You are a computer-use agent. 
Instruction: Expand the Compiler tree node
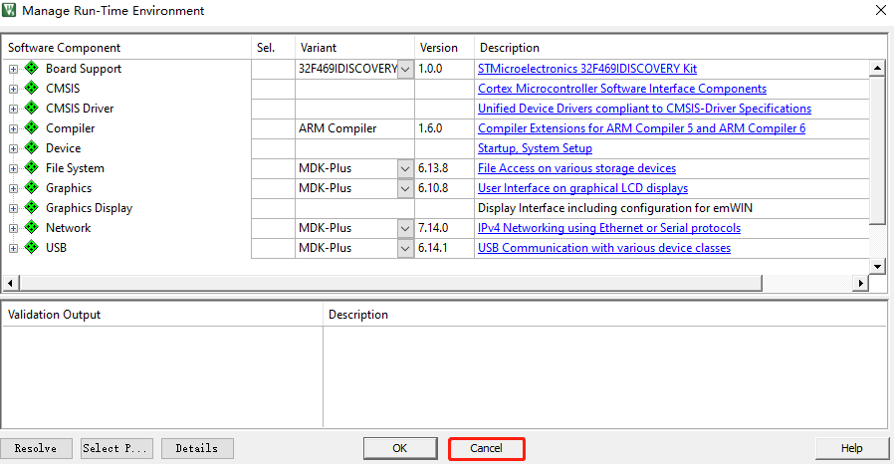[13, 128]
